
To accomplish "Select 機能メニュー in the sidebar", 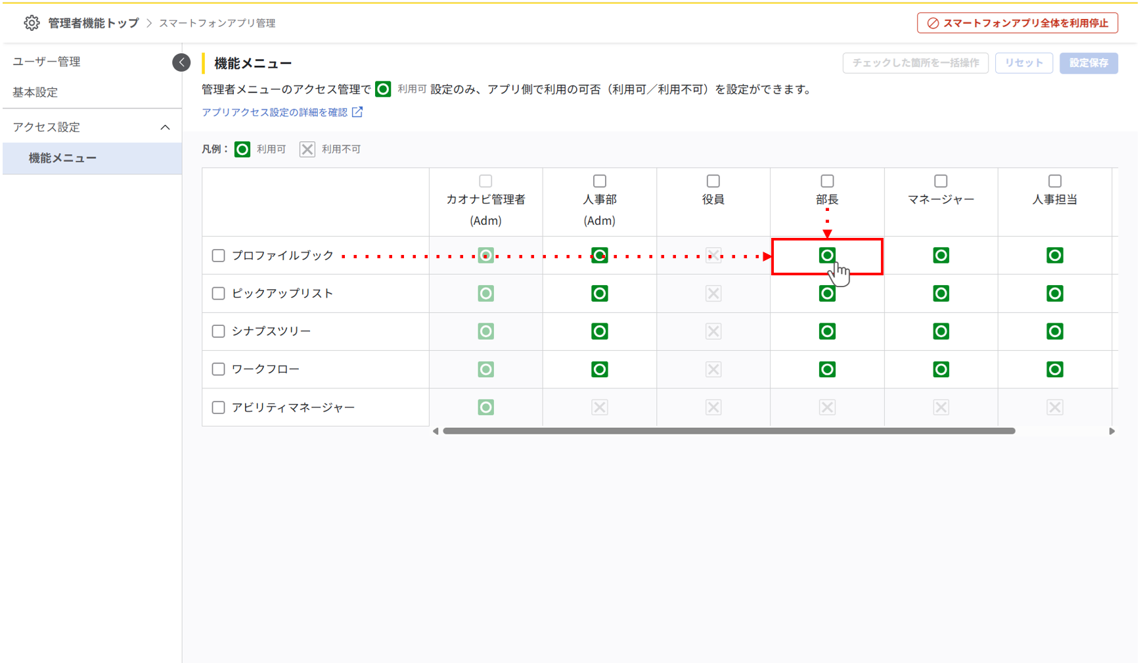I will tap(62, 158).
